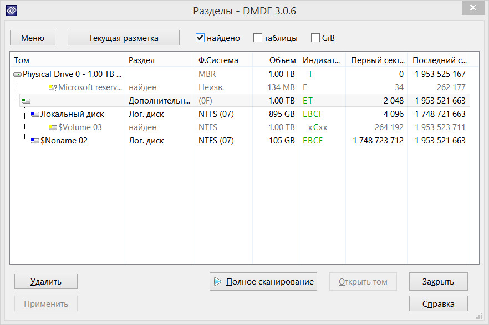489x325 pixels.
Task: Click the extended partition green icon
Action: [x=26, y=101]
